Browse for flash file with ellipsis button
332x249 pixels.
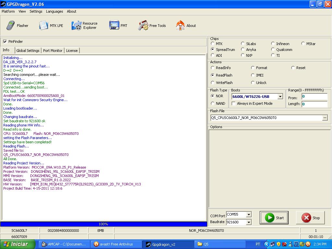click(x=325, y=118)
